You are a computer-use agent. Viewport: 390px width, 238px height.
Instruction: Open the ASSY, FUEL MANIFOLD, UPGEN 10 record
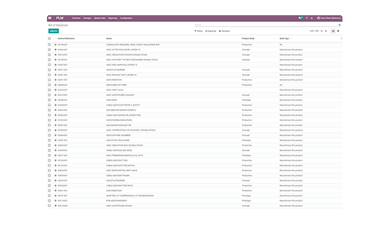[122, 65]
